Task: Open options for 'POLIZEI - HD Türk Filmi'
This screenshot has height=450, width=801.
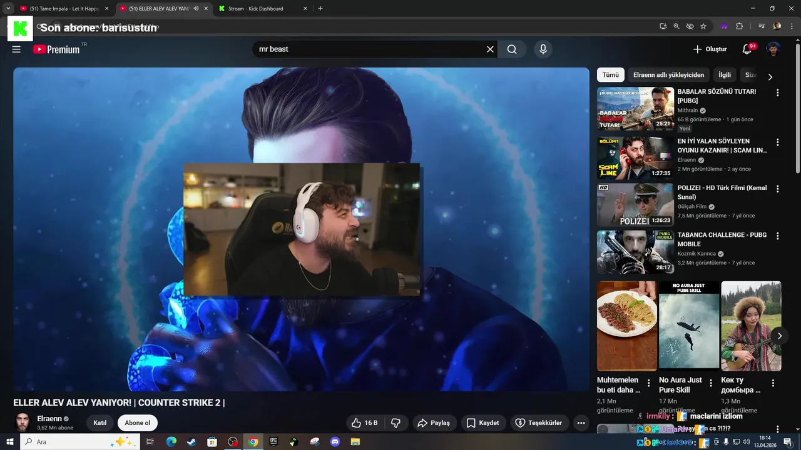Action: [x=778, y=189]
